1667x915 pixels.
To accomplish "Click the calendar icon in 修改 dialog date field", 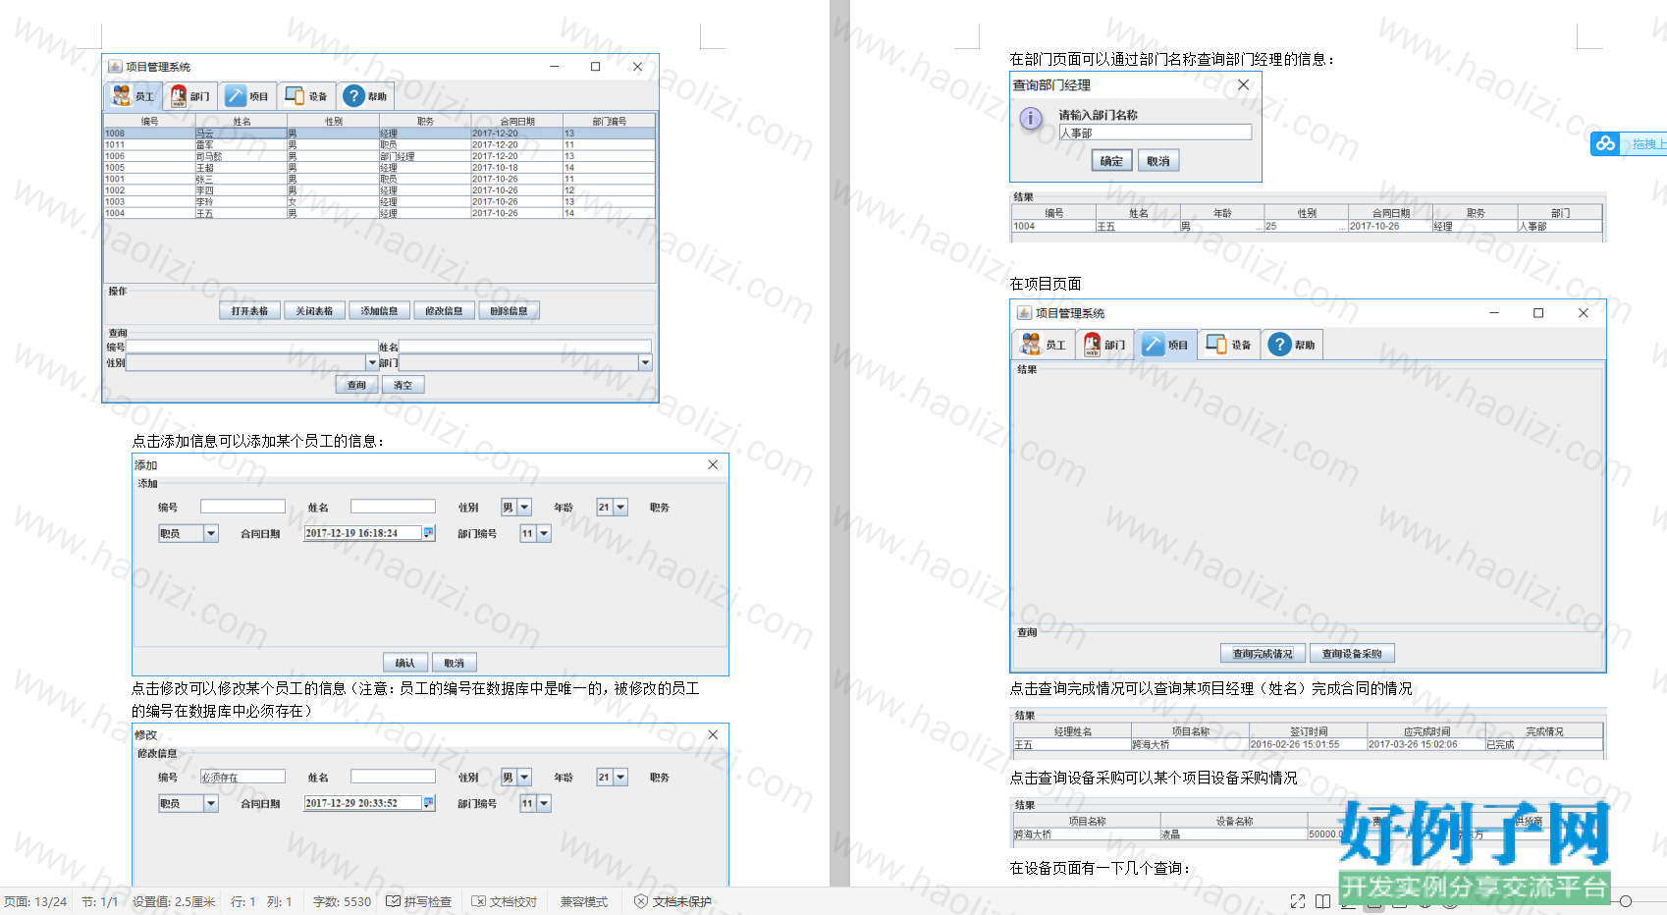I will (428, 802).
